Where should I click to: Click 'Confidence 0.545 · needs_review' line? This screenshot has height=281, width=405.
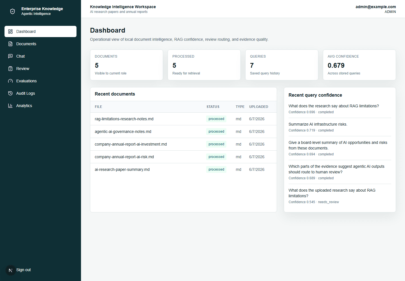314,202
